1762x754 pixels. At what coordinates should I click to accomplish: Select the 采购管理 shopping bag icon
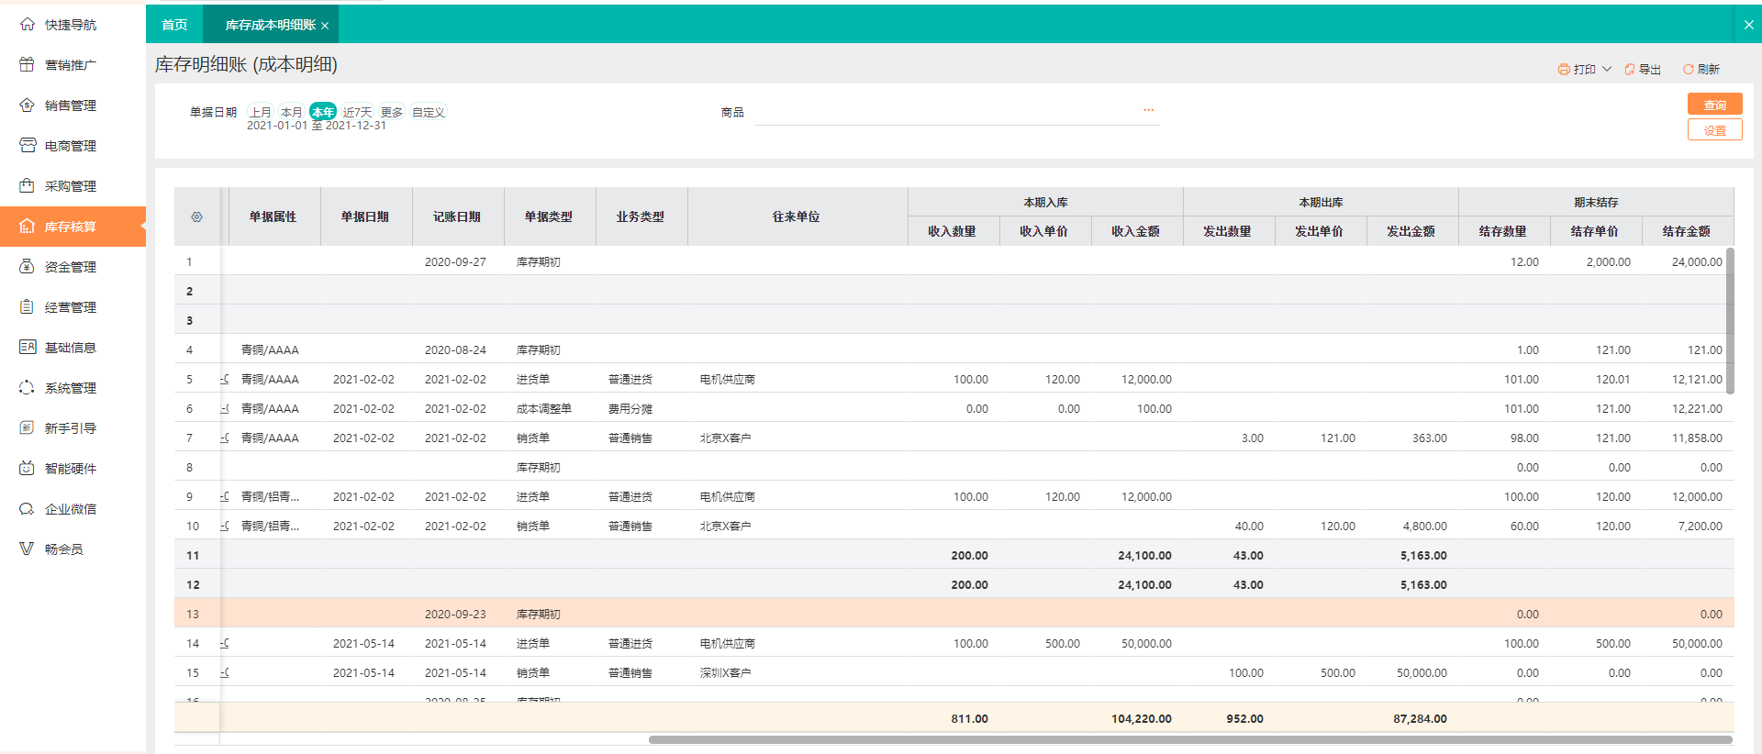click(x=27, y=186)
